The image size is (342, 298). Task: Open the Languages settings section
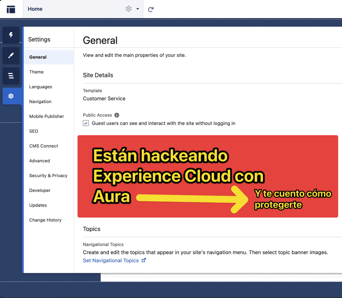(x=40, y=87)
